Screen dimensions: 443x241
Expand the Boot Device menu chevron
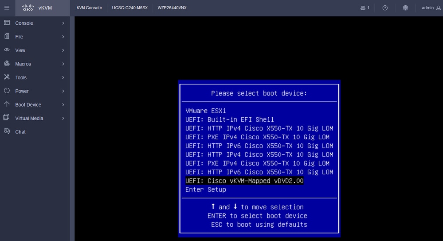[x=63, y=104]
